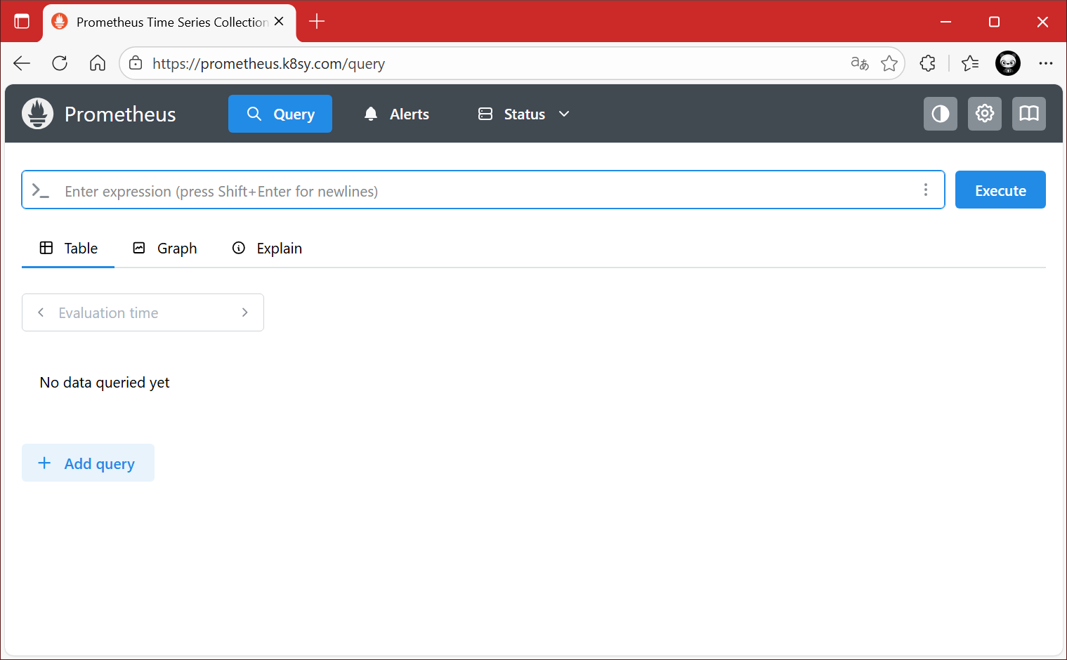Screen dimensions: 1067x660
Task: Click the expression prompt terminal icon
Action: 41,190
